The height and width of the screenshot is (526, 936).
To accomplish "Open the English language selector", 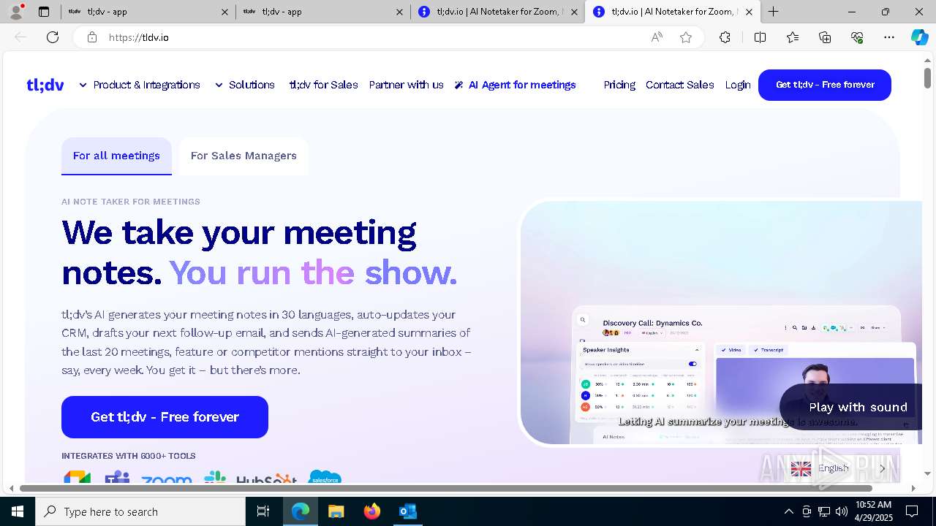I will tap(837, 468).
